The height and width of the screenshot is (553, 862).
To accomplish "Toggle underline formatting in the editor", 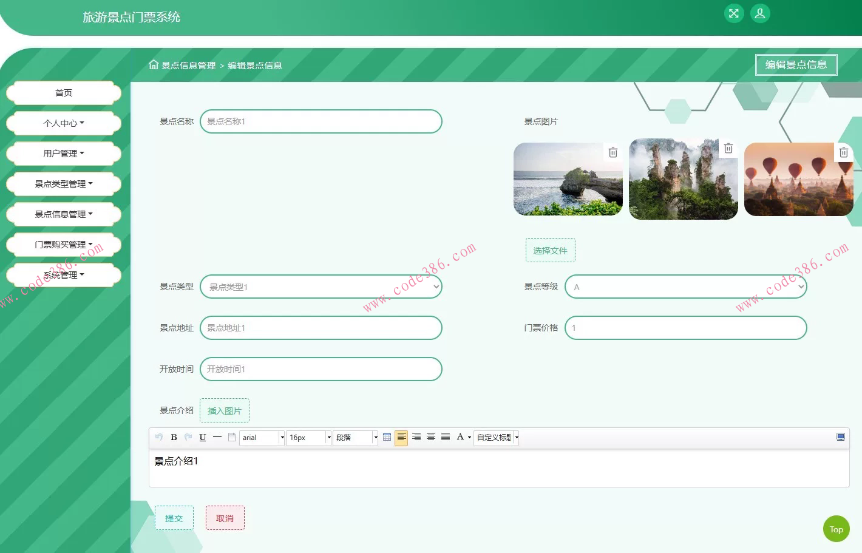I will pos(203,437).
